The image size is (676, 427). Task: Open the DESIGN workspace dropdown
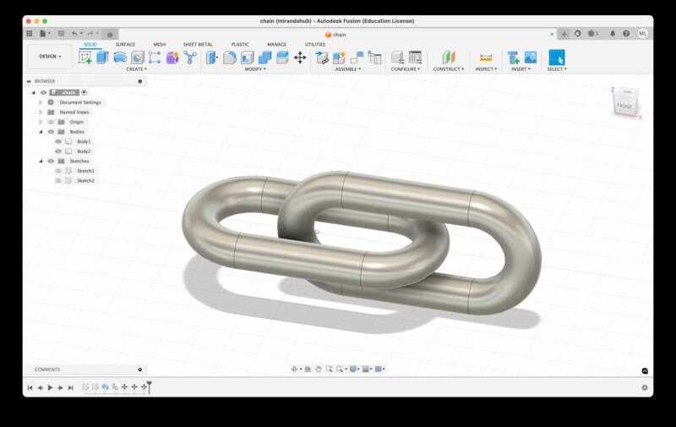point(50,57)
